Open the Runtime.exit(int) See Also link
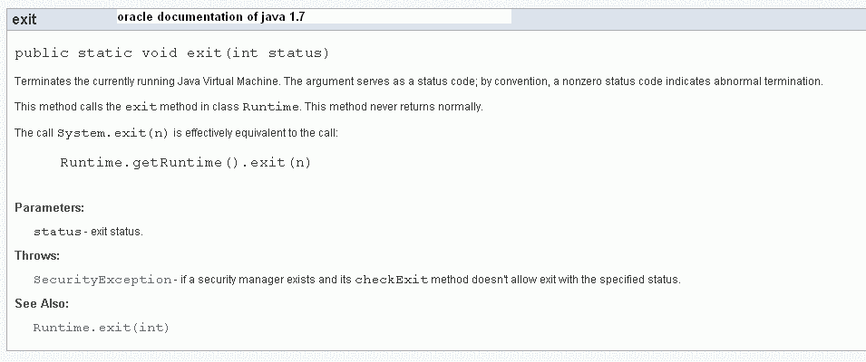This screenshot has height=362, width=866. click(x=101, y=327)
